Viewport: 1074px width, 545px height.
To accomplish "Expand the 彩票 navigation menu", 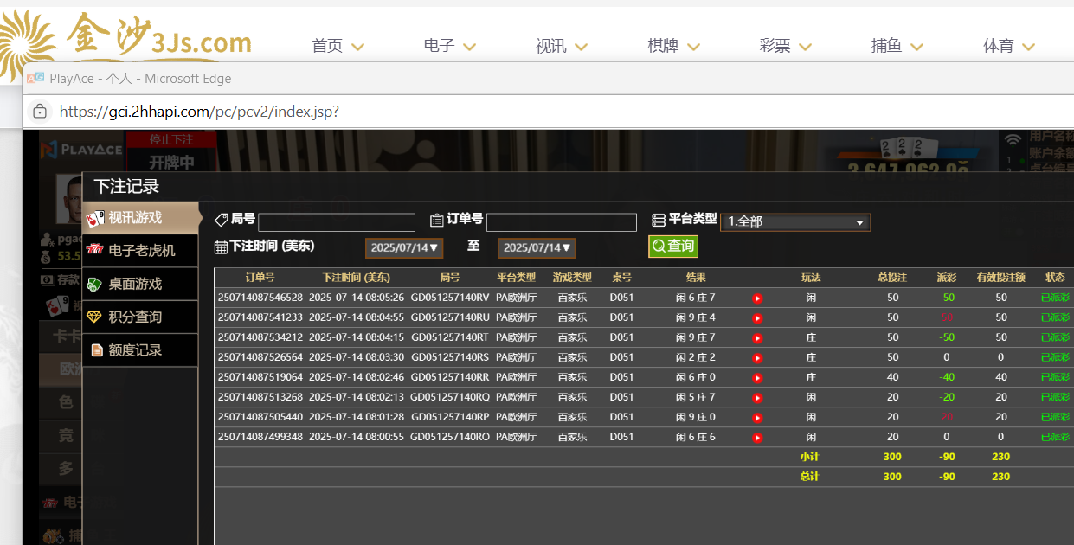I will [x=785, y=47].
